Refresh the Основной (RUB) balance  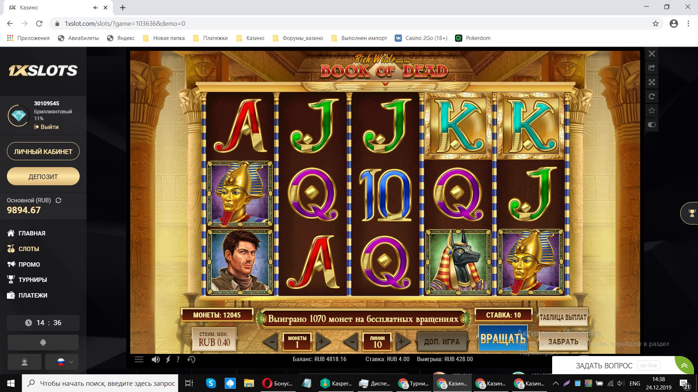(x=58, y=200)
